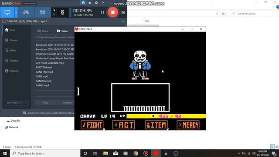Select bandicam 2020-11-10 17-51-57 file
The width and height of the screenshot is (279, 157).
click(x=55, y=49)
